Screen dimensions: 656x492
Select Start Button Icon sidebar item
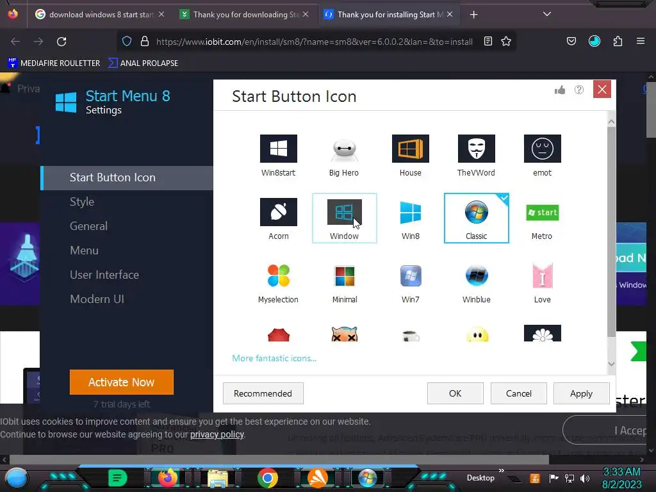127,178
